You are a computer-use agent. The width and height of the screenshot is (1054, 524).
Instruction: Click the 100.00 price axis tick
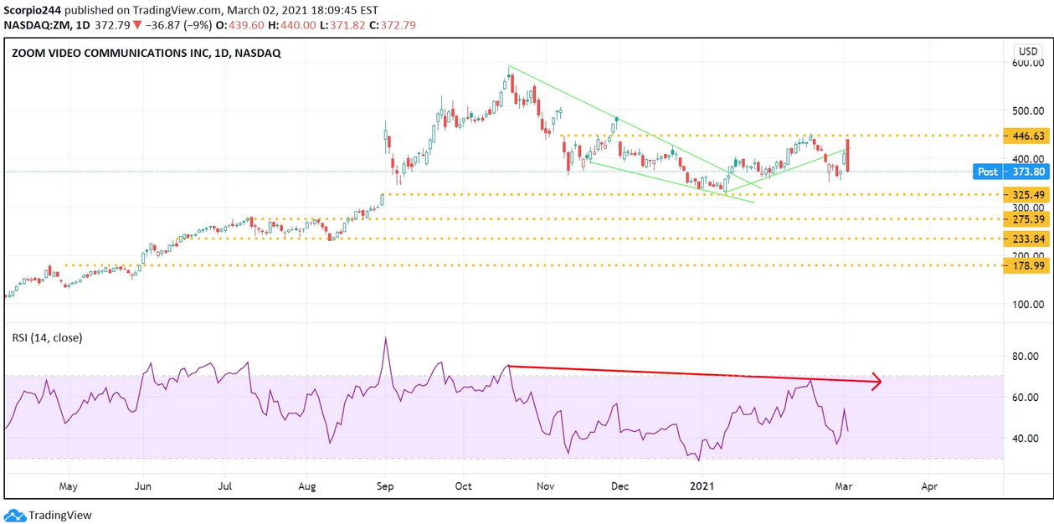click(x=1026, y=304)
